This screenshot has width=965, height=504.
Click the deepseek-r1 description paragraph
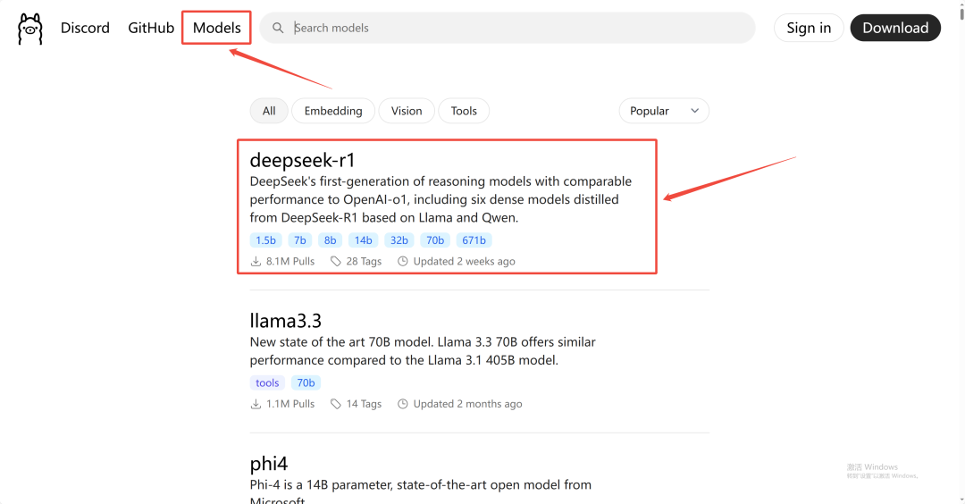441,199
